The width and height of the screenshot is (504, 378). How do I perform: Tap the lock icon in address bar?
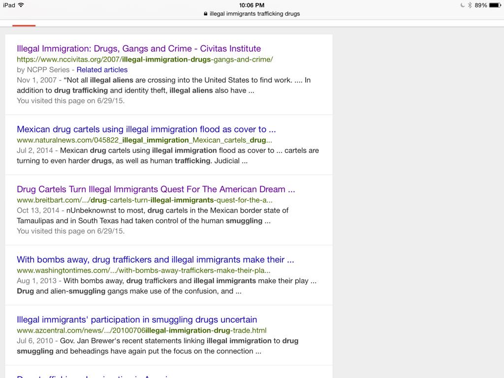click(205, 14)
